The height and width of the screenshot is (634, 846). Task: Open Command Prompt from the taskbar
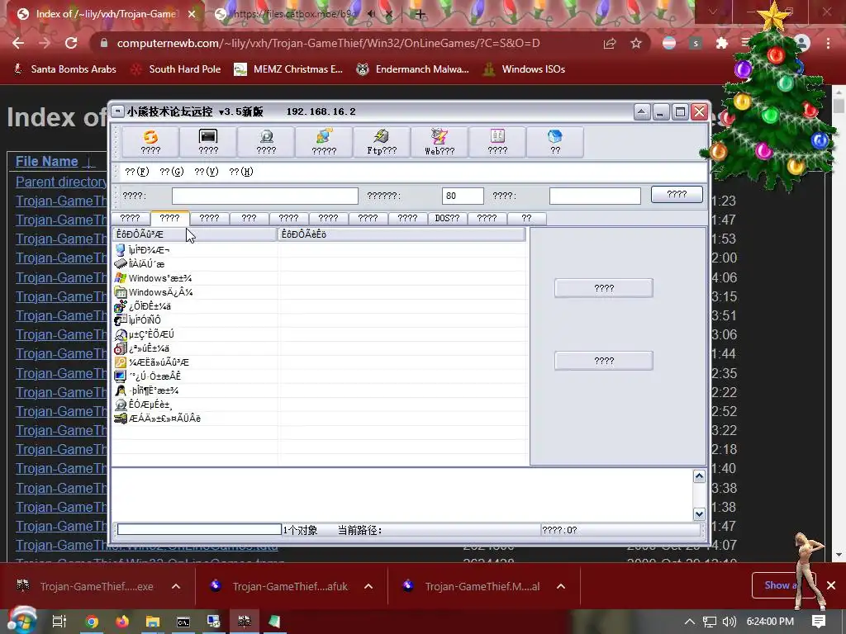pyautogui.click(x=183, y=622)
